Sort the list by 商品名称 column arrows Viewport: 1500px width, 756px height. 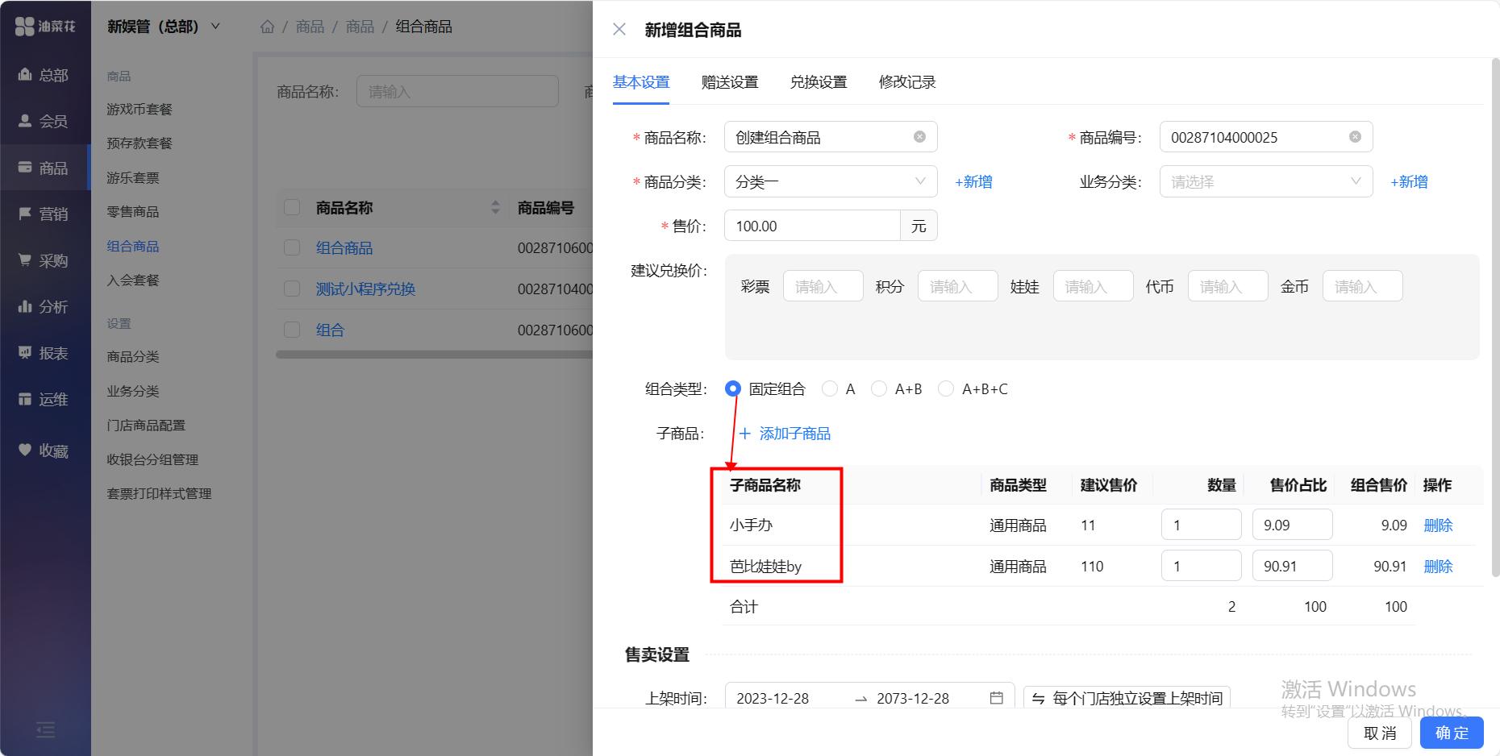tap(495, 208)
